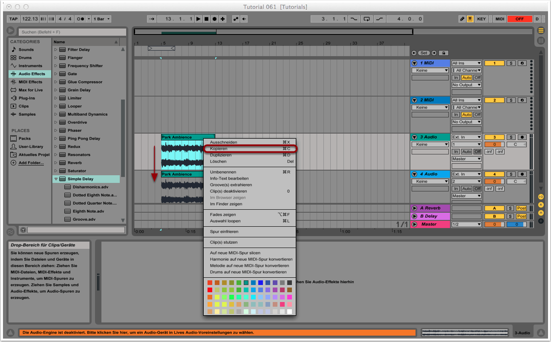
Task: Arm the 4 Audio track for recording
Action: 522,174
